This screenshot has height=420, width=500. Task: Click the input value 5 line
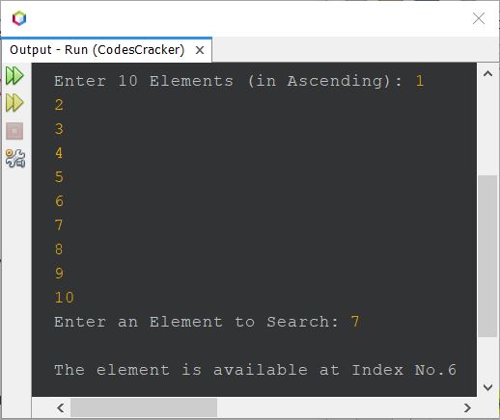point(59,177)
